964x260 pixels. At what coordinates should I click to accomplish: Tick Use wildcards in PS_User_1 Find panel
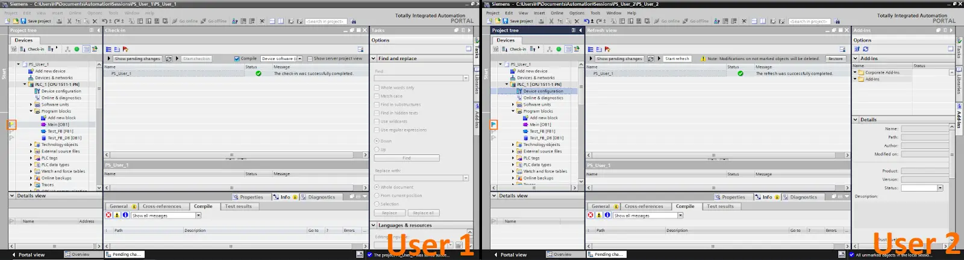pos(377,121)
